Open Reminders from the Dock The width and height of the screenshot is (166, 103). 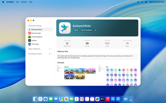pyautogui.click(x=87, y=99)
